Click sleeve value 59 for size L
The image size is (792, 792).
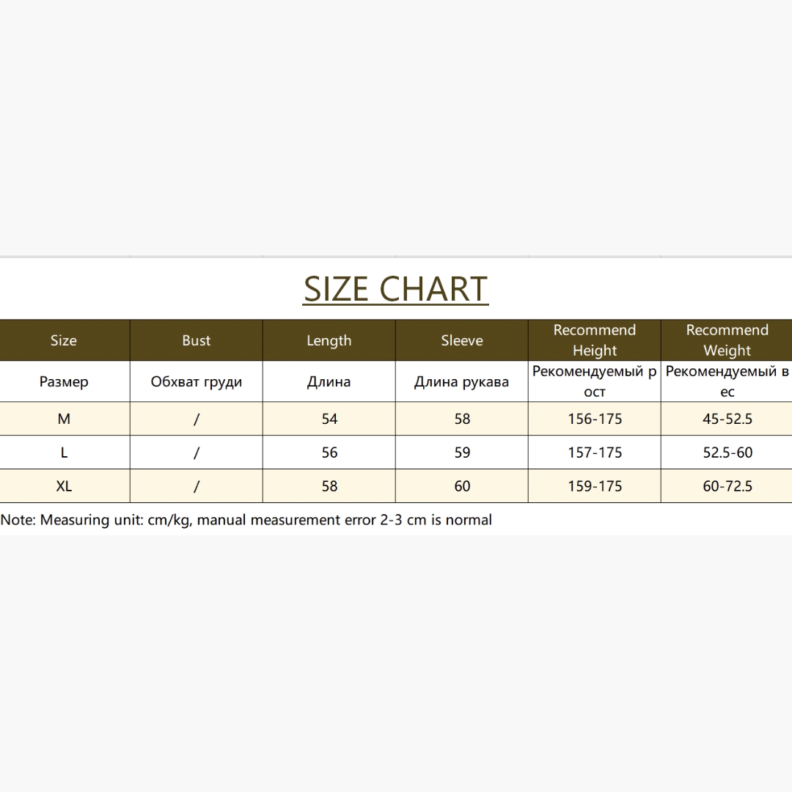(462, 452)
